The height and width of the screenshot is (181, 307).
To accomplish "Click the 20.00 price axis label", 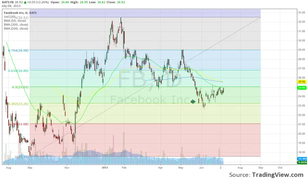I will click(x=301, y=134).
